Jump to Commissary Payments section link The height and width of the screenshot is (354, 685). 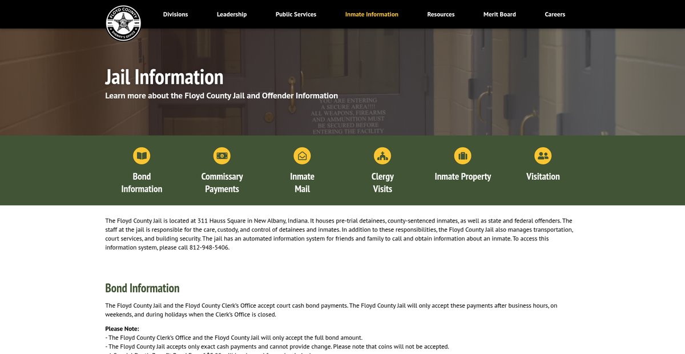(x=222, y=183)
